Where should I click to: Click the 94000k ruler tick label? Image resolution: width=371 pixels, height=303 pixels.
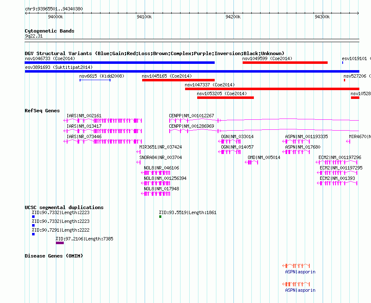click(55, 17)
